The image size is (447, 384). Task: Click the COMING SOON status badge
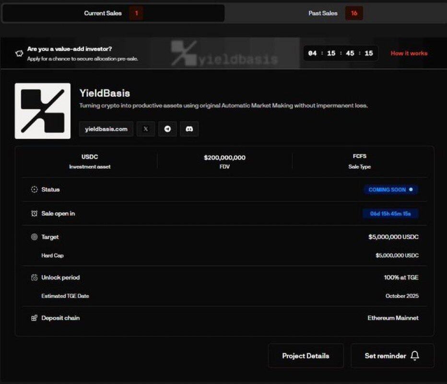390,190
